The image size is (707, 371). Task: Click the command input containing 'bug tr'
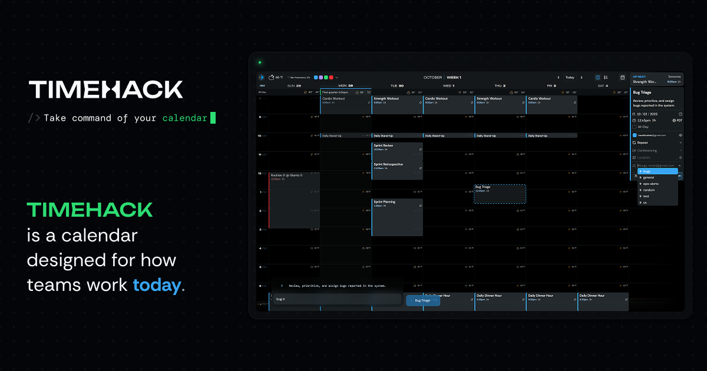[338, 299]
